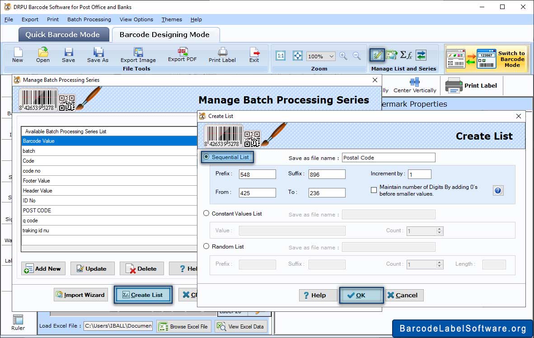Click the sigma formula series icon
The width and height of the screenshot is (534, 338).
click(406, 55)
